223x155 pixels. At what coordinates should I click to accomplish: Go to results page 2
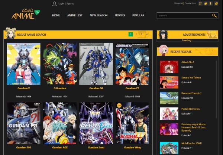point(136,34)
